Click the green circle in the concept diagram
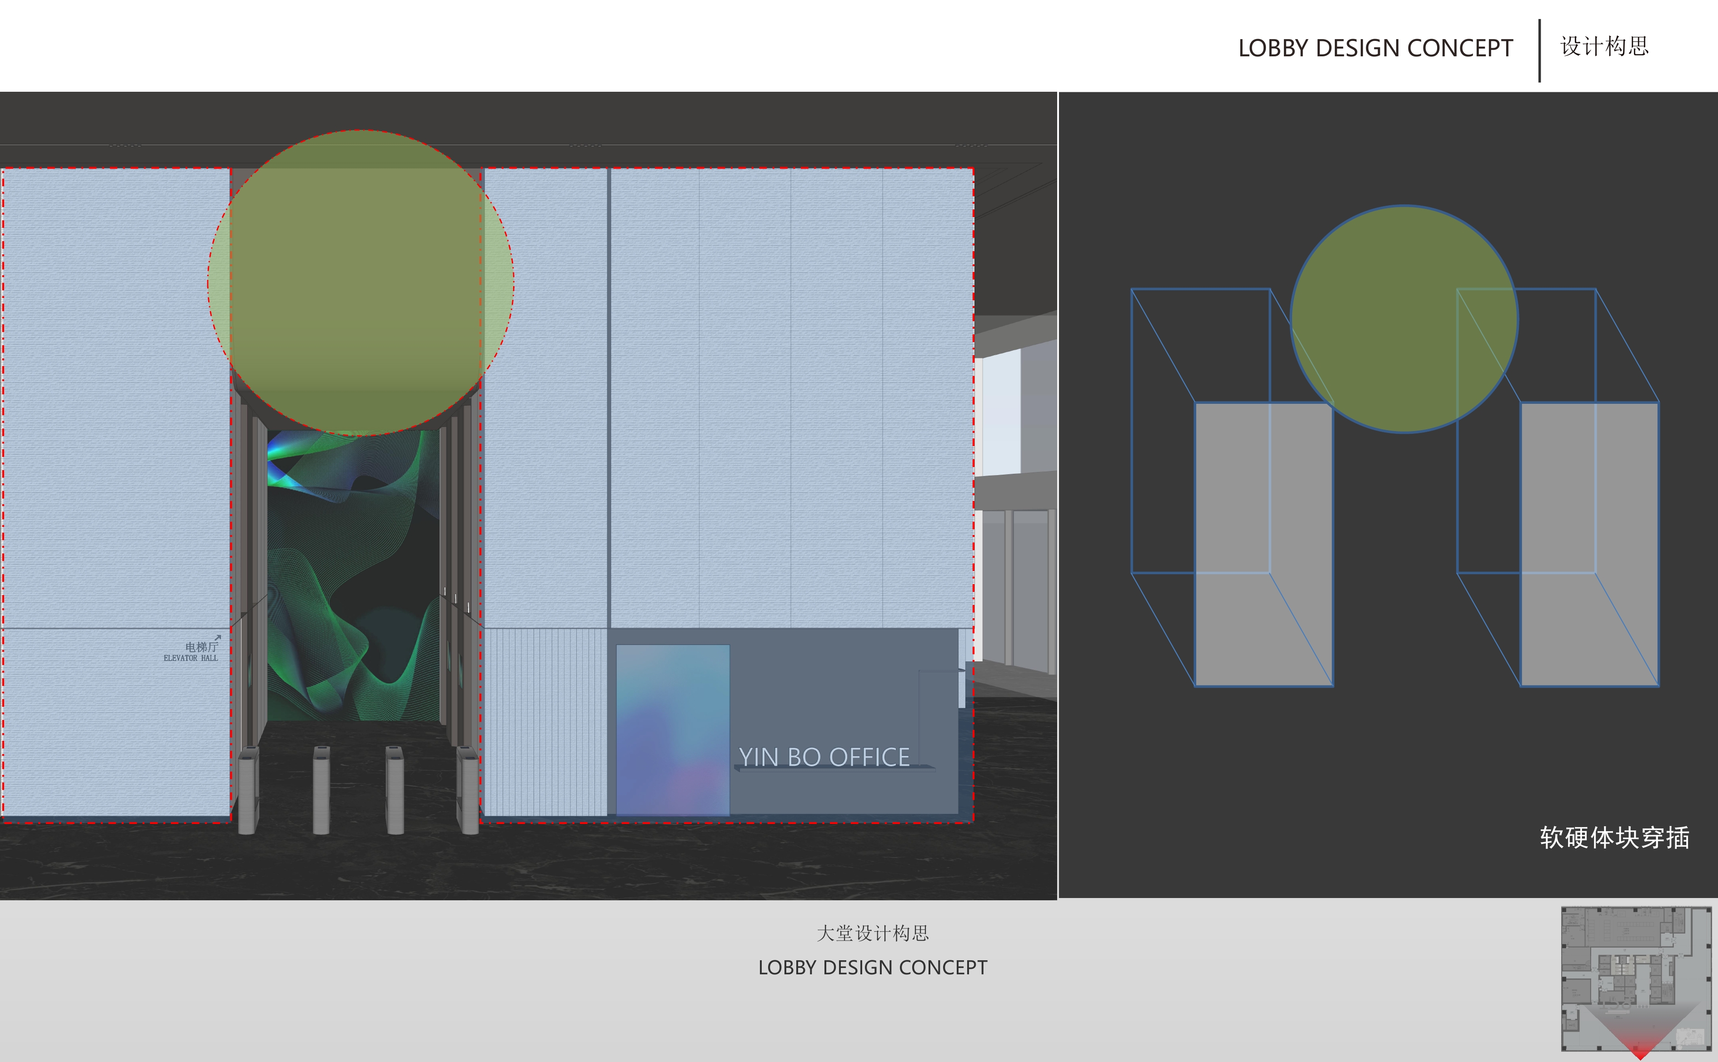Screen dimensions: 1718x1062 click(1404, 319)
